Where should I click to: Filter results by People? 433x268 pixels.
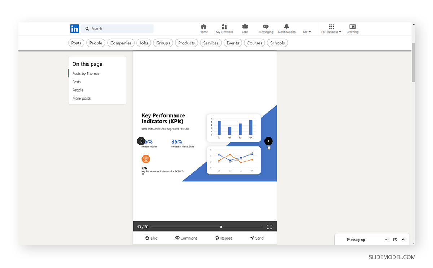96,43
